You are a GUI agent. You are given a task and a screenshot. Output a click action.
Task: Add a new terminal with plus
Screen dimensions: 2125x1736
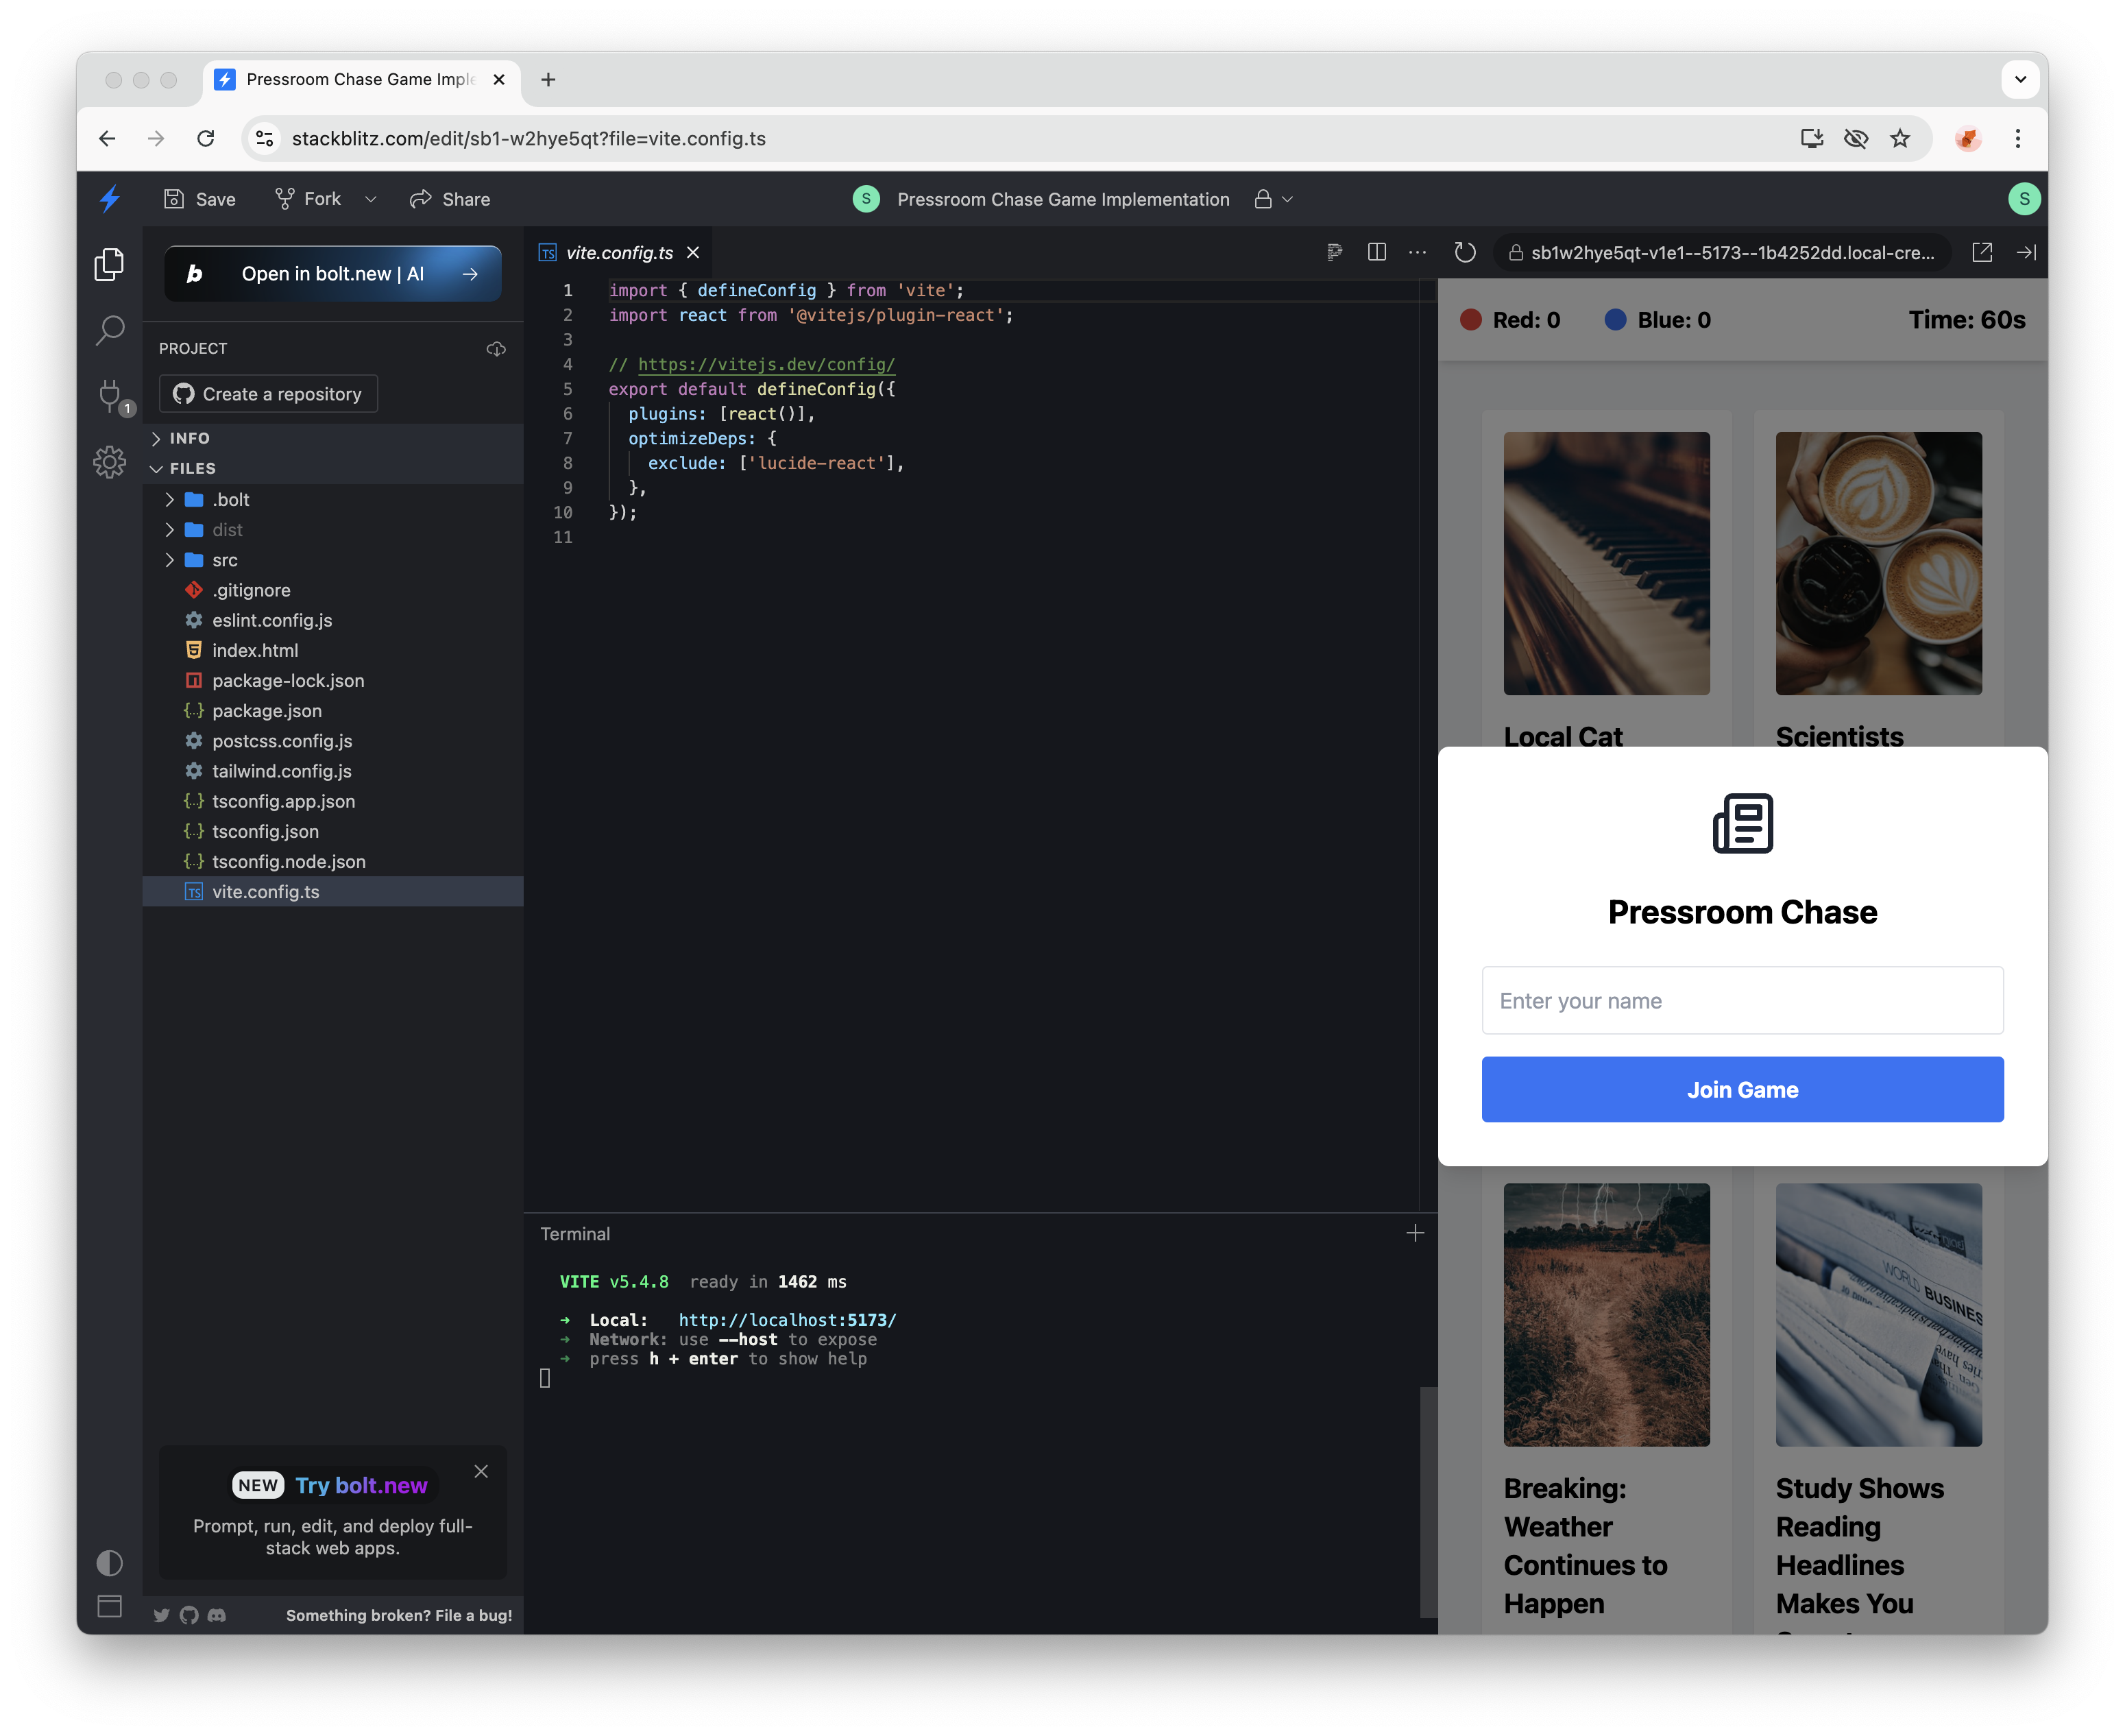click(1414, 1233)
